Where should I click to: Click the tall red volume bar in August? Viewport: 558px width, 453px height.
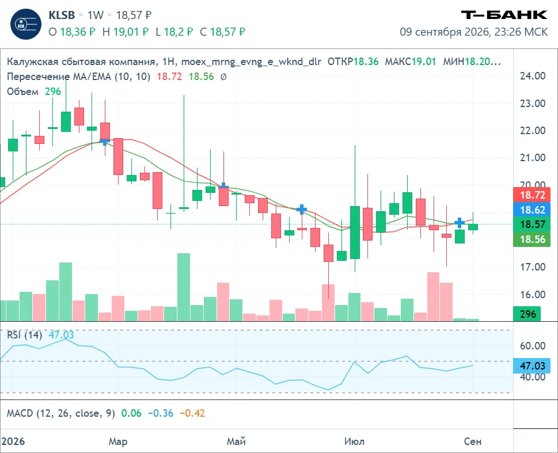click(x=433, y=297)
